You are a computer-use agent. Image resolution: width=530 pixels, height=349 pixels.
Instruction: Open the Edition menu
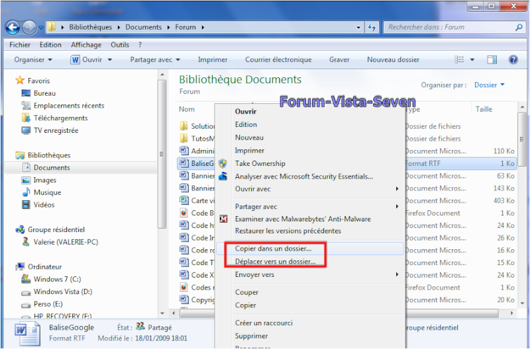tap(50, 45)
